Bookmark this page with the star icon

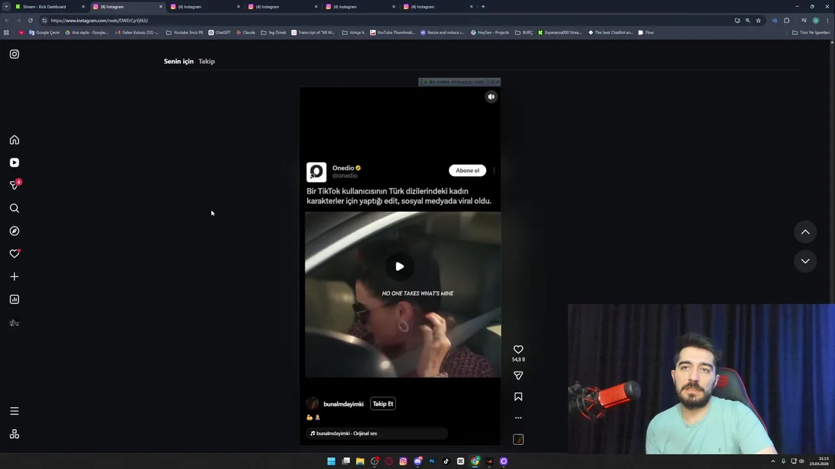pyautogui.click(x=758, y=20)
